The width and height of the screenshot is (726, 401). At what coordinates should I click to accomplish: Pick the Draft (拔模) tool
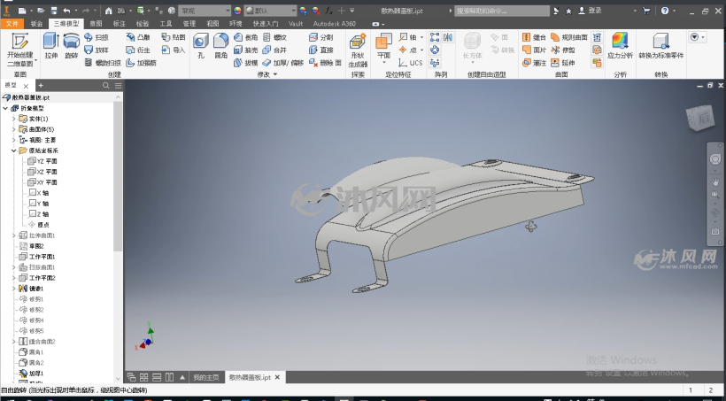click(246, 63)
